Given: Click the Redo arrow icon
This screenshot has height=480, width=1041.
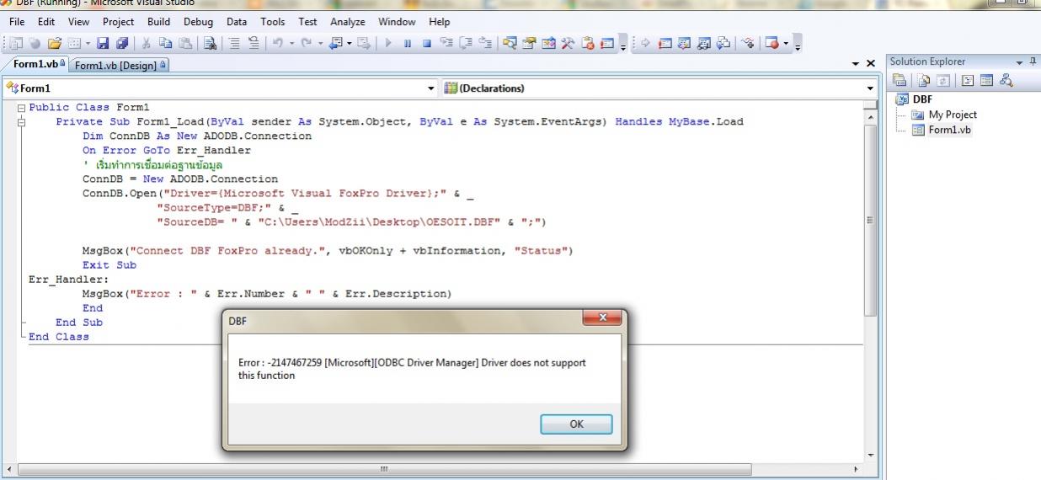Looking at the screenshot, I should 305,42.
